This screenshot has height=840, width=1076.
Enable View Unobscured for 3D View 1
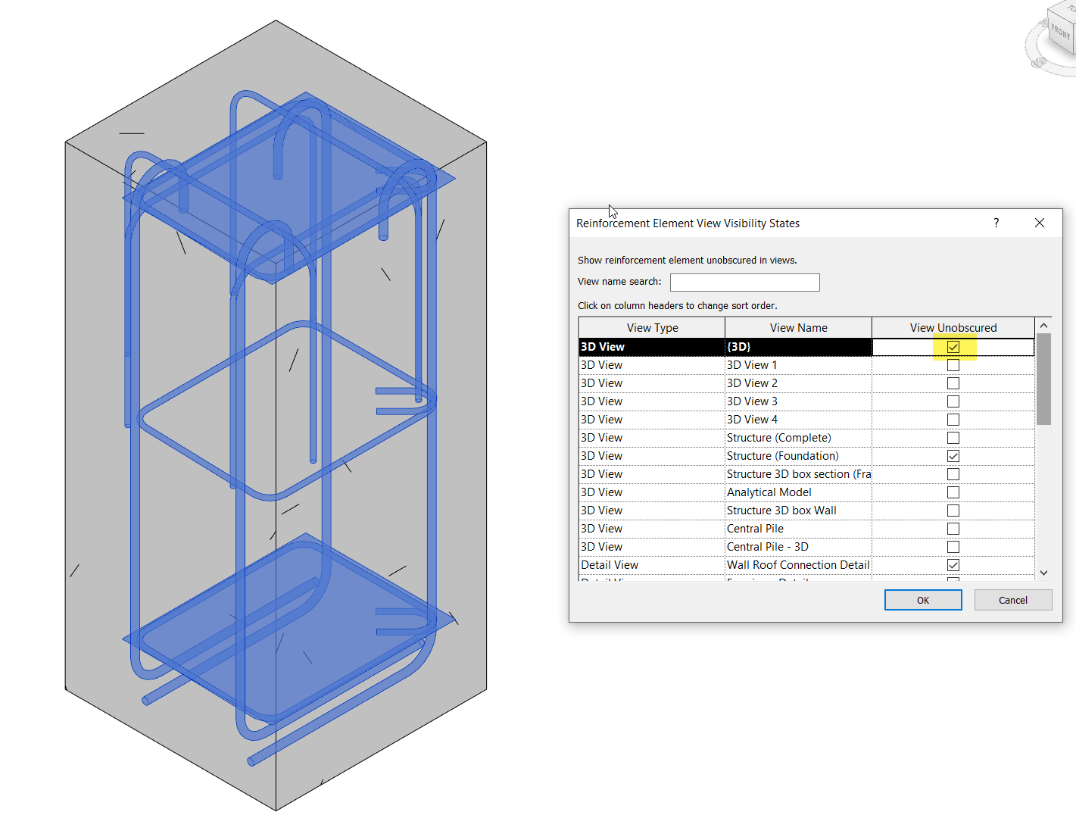coord(953,364)
